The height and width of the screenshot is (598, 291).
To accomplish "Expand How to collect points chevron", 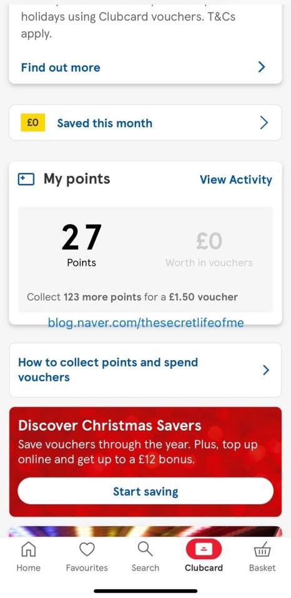I will (266, 370).
